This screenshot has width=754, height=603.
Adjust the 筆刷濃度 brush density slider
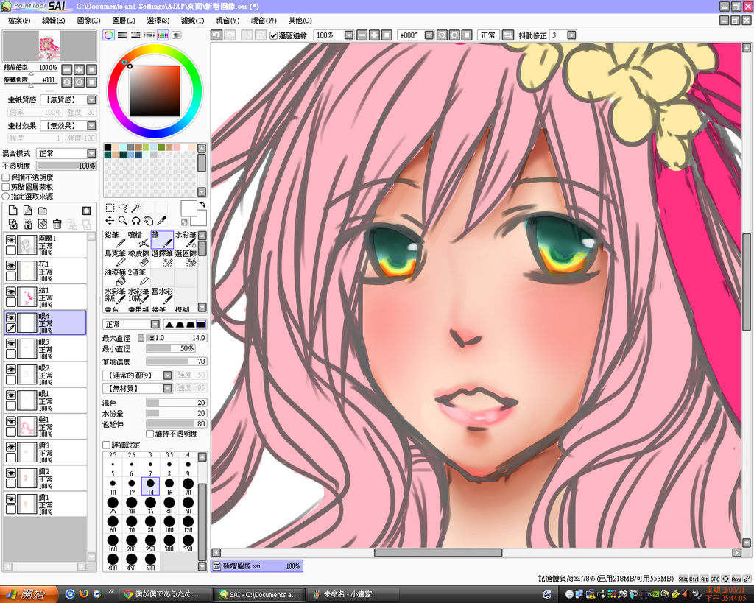pyautogui.click(x=176, y=361)
